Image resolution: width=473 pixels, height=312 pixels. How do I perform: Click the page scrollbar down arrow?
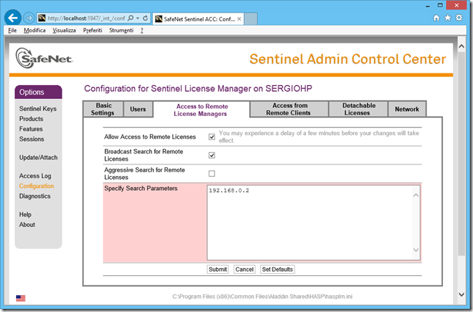(x=461, y=294)
